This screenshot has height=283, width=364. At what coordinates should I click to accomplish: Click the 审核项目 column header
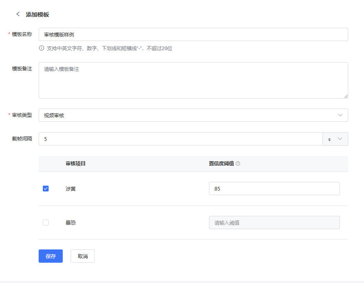[76, 164]
